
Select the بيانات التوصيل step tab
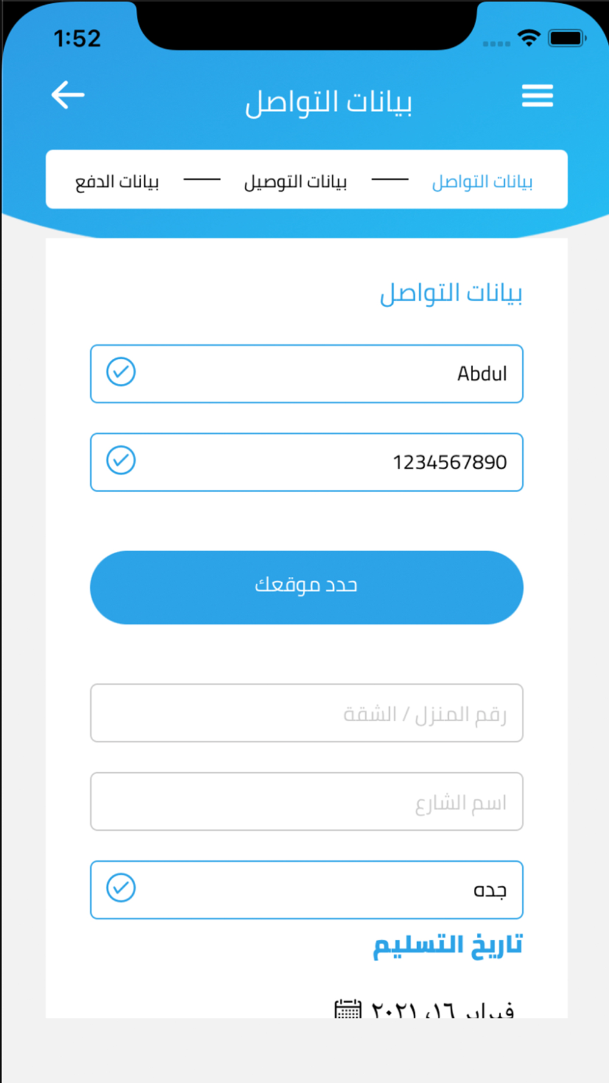pyautogui.click(x=295, y=182)
